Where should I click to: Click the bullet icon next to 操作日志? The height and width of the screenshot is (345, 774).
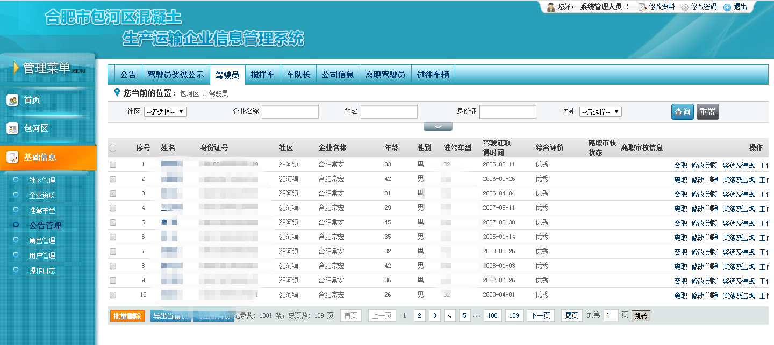click(16, 270)
